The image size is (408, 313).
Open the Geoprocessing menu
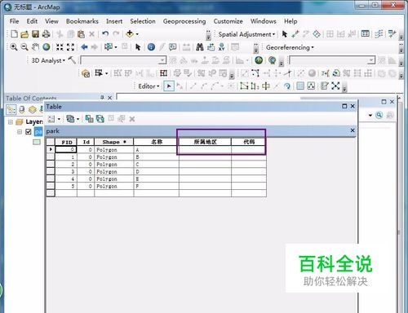click(x=184, y=21)
